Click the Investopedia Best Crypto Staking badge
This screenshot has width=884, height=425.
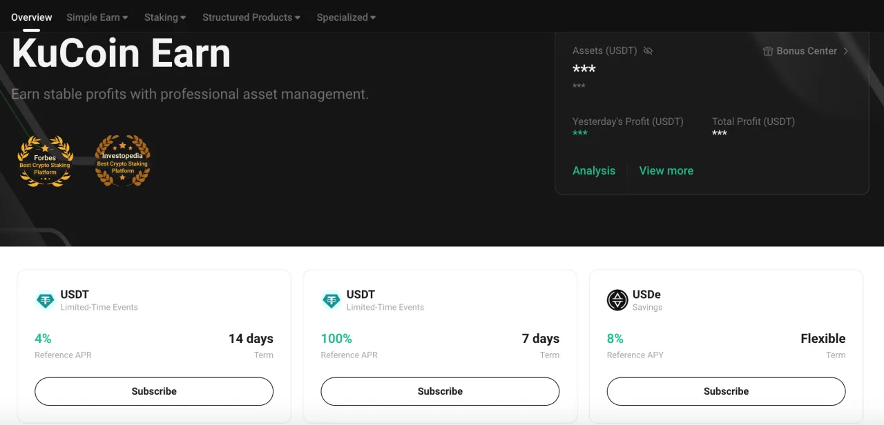[x=122, y=161]
